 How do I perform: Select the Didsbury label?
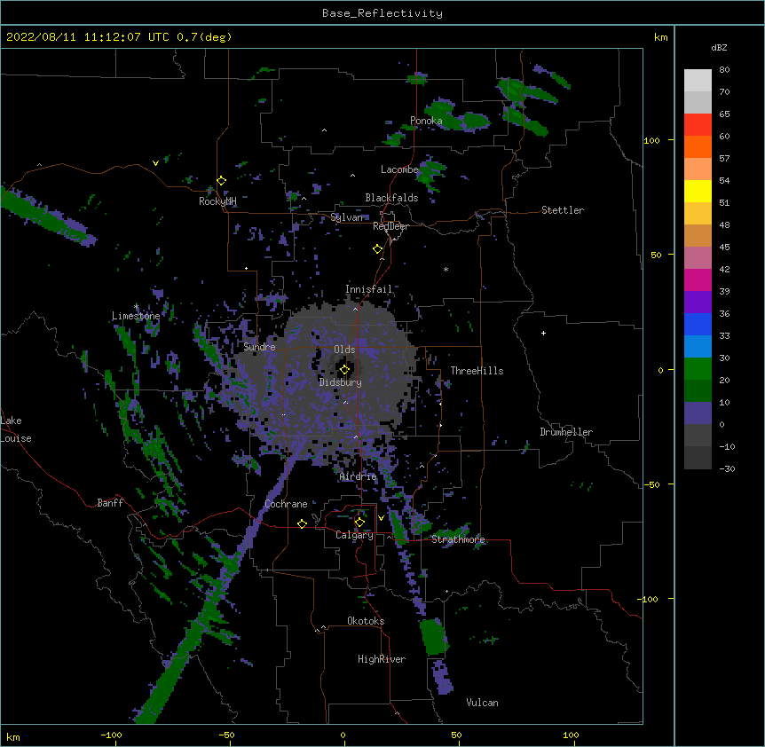click(x=341, y=382)
